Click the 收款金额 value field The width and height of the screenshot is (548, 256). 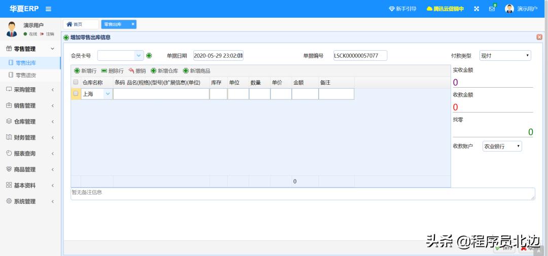pos(493,107)
